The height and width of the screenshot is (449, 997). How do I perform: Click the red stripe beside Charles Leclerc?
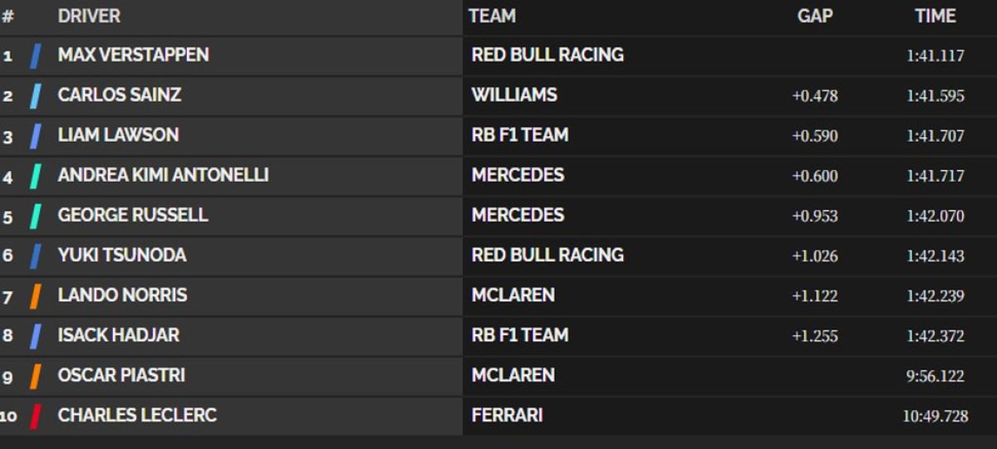pos(35,416)
